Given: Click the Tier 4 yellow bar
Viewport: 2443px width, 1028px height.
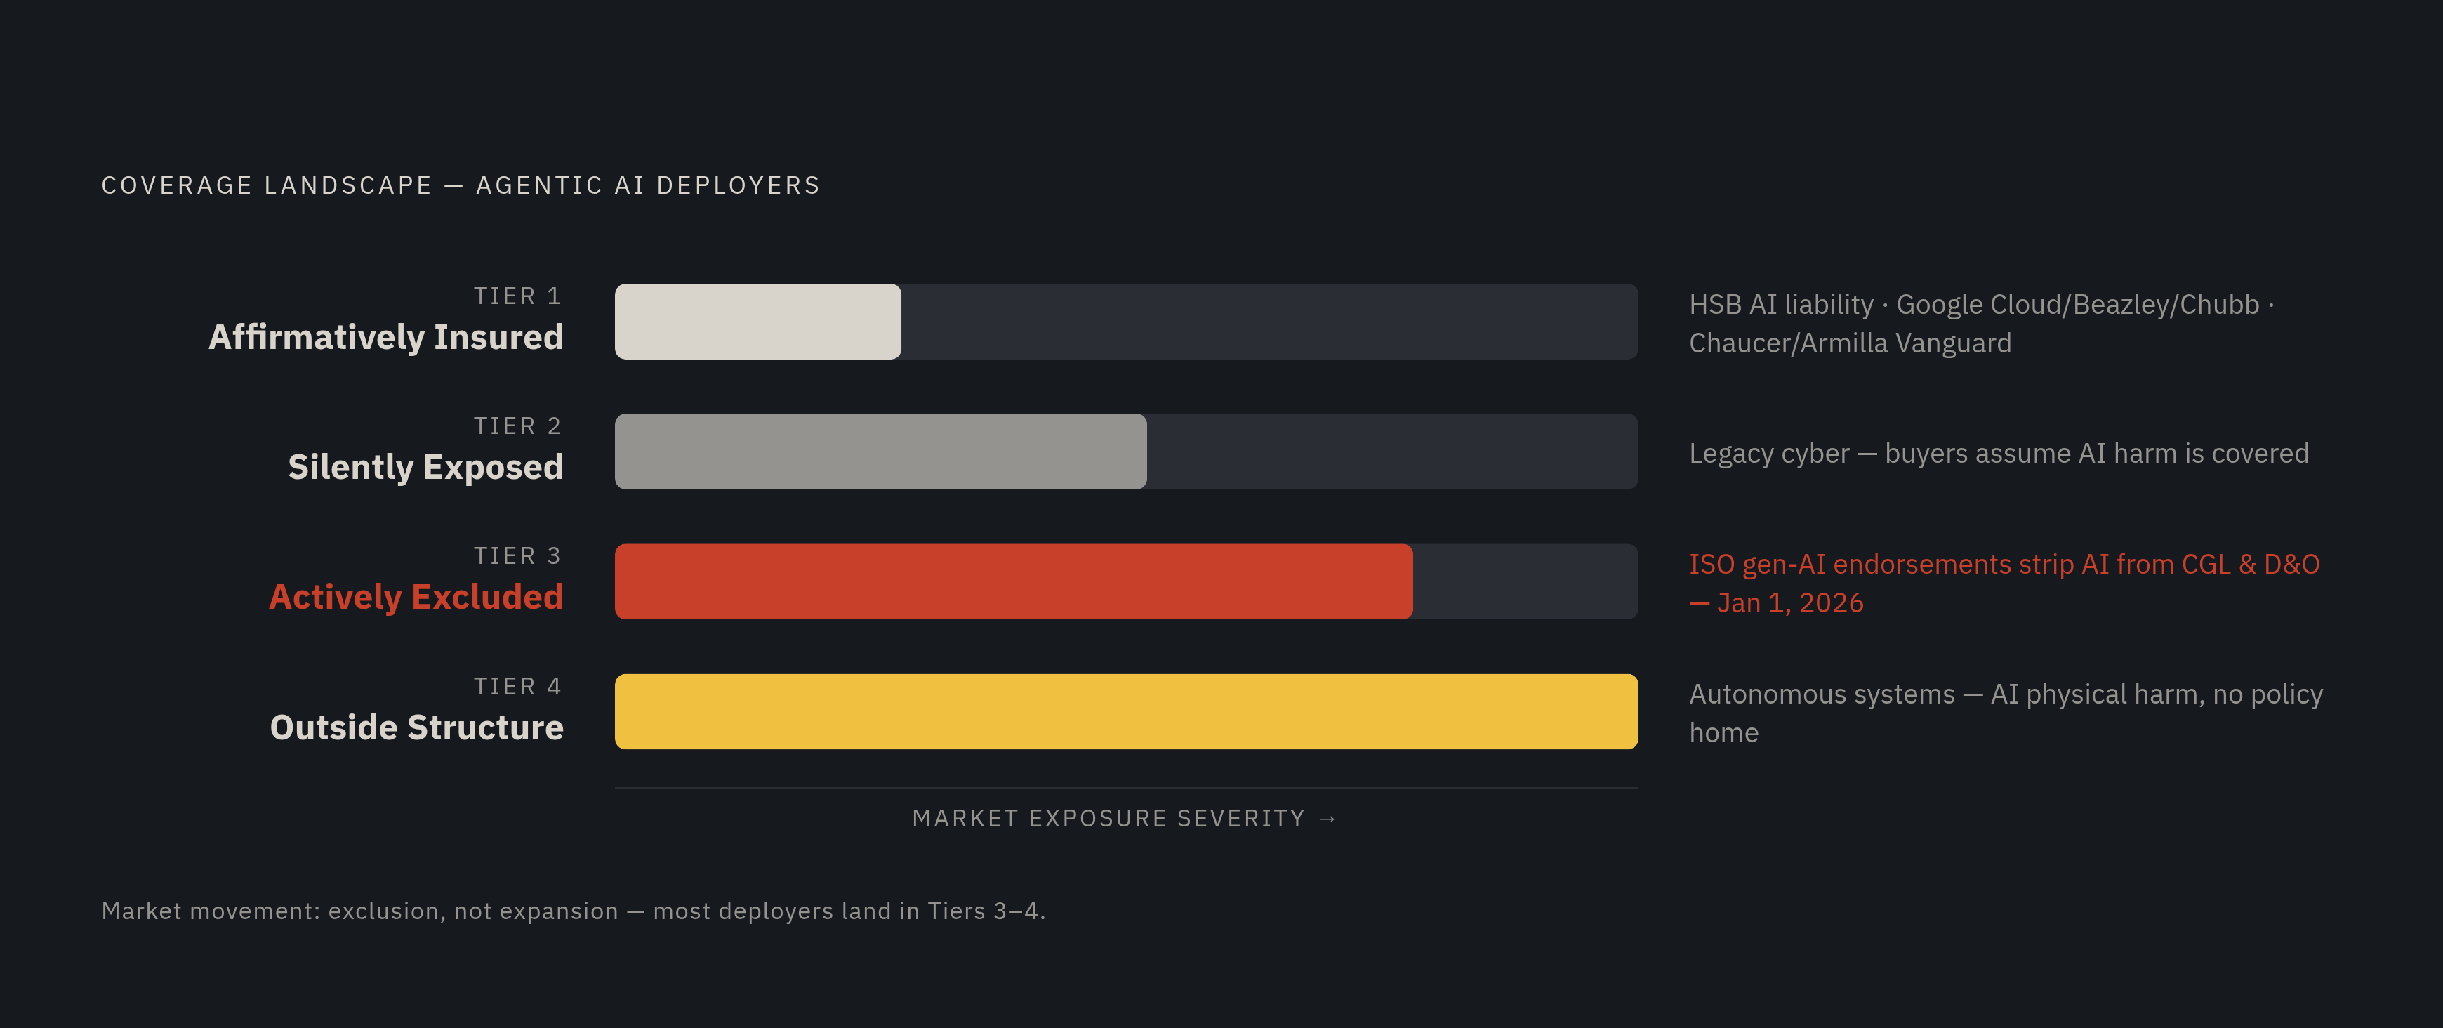Looking at the screenshot, I should [1127, 711].
